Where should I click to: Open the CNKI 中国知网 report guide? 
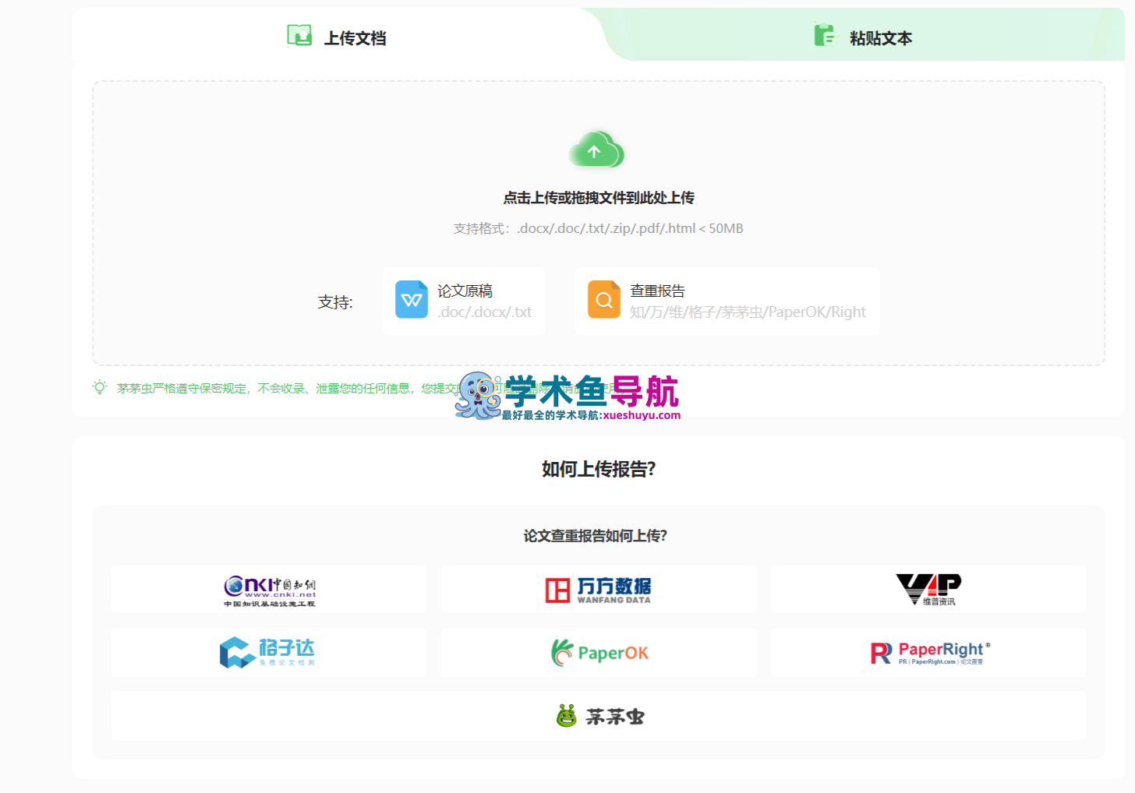point(269,590)
